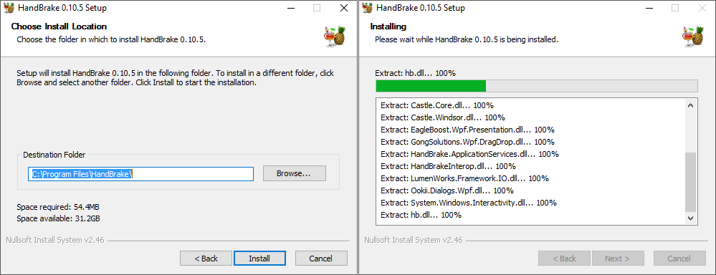Screen dimensions: 716x275
Task: Click the scroll up arrow in extraction log
Action: tap(690, 105)
